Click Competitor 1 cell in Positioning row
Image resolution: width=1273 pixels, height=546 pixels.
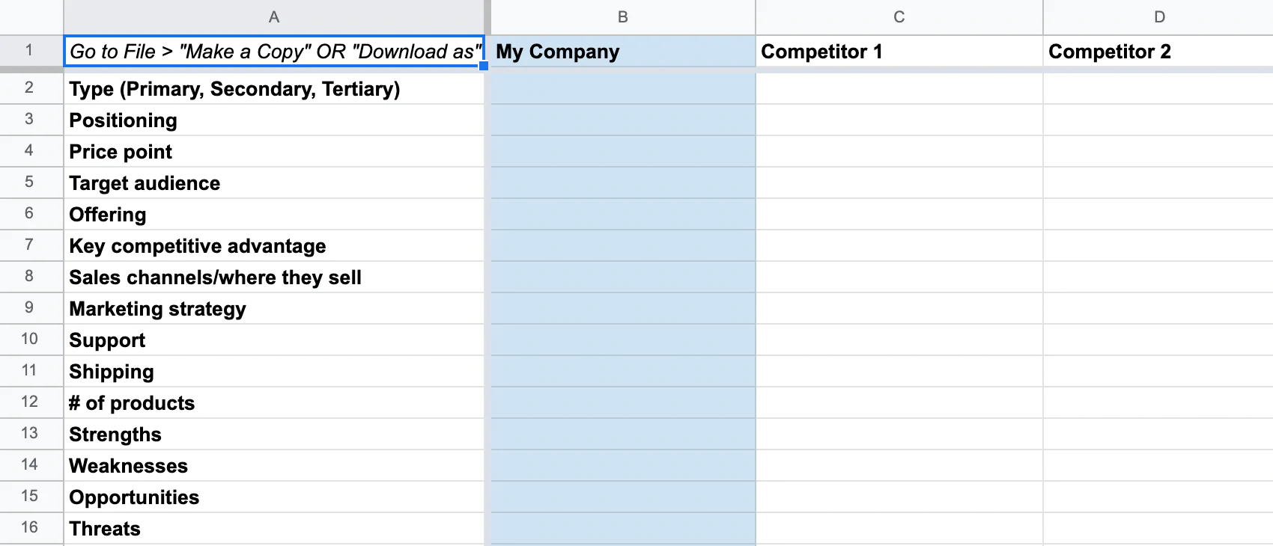[899, 120]
